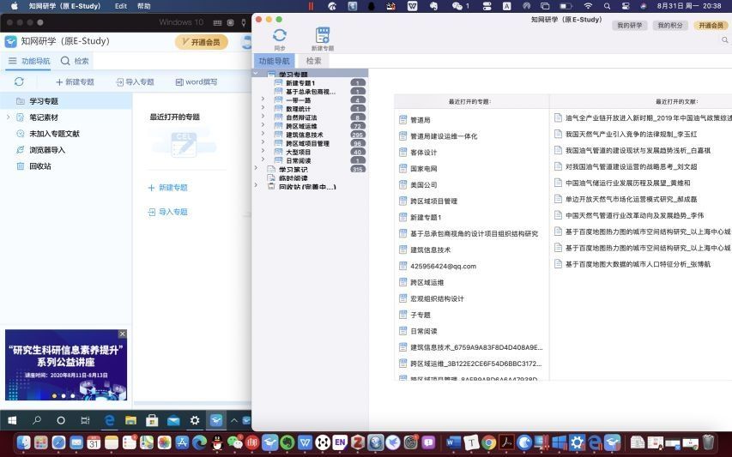Select 未加入专题文献 in Windows sidebar
Screen dimensions: 732x457
point(54,134)
